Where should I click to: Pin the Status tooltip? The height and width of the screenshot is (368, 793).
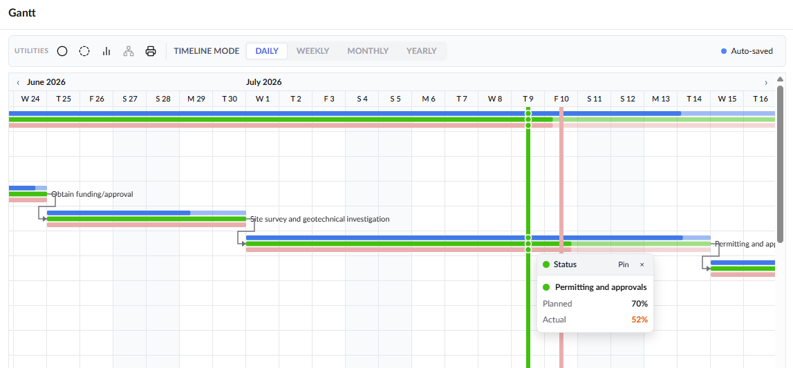(624, 264)
